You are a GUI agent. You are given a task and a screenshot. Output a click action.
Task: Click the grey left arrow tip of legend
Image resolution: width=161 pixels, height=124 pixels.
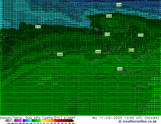point(6,121)
